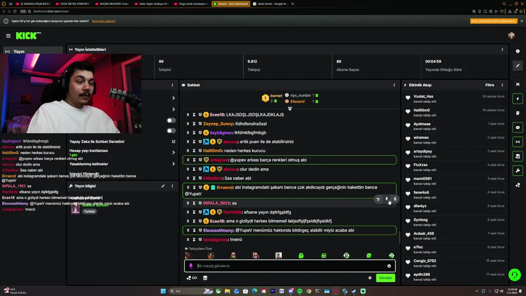
Task: Click the Vuslat_Has follower entry in Etkinlik Akışı
Action: click(x=455, y=99)
